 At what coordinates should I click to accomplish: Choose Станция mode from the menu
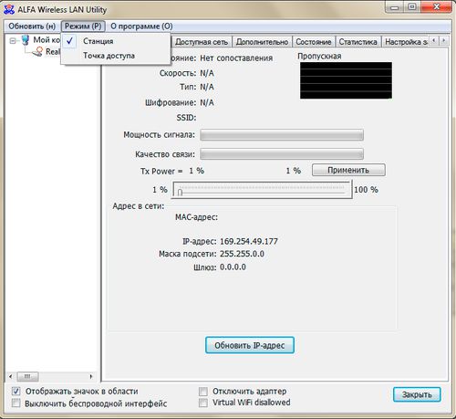click(x=116, y=41)
